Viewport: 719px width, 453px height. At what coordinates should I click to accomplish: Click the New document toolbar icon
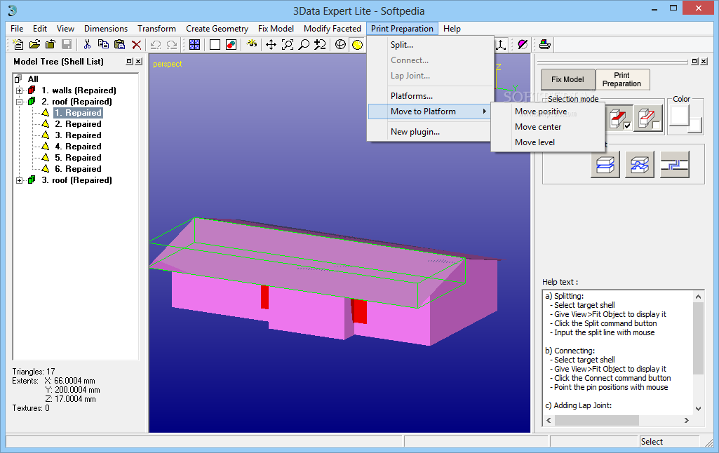point(18,44)
